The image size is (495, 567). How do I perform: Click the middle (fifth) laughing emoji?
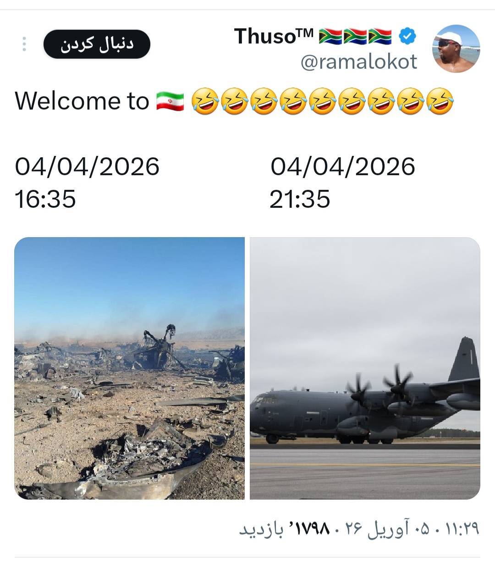pos(322,101)
